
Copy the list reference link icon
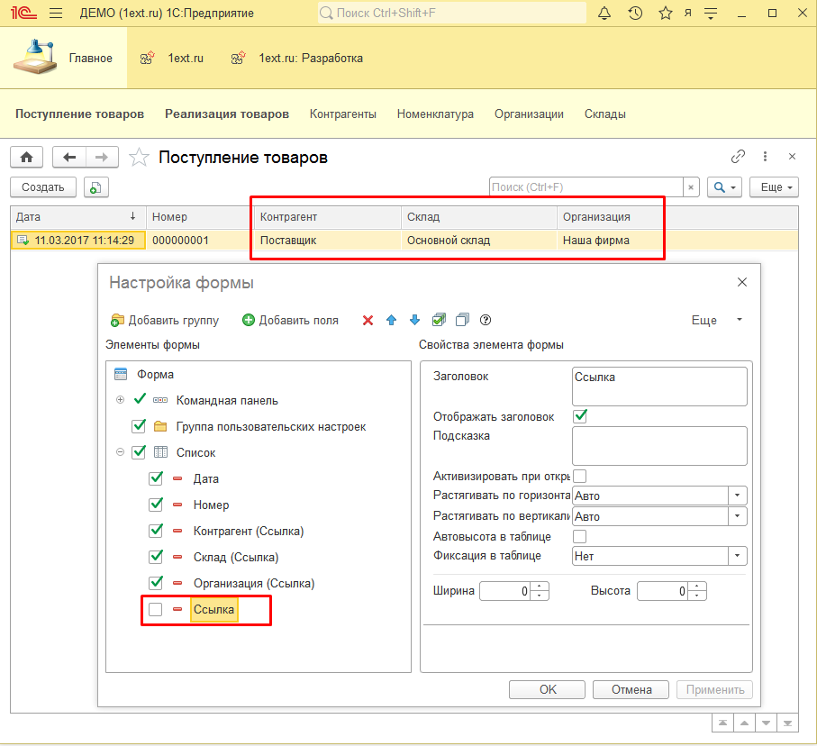tap(739, 156)
